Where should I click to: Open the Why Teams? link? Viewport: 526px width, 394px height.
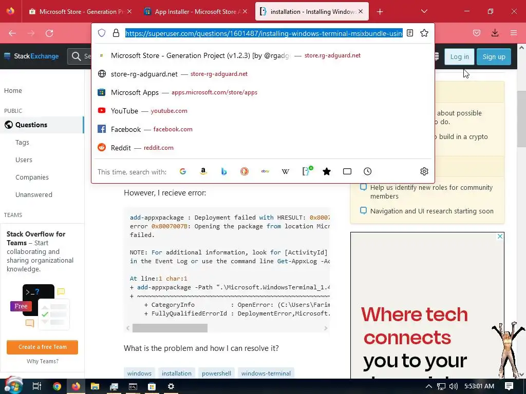point(43,361)
